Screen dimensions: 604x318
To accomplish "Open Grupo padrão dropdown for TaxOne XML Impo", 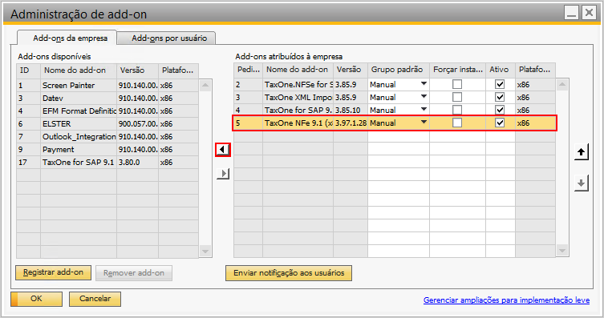I will [x=424, y=96].
